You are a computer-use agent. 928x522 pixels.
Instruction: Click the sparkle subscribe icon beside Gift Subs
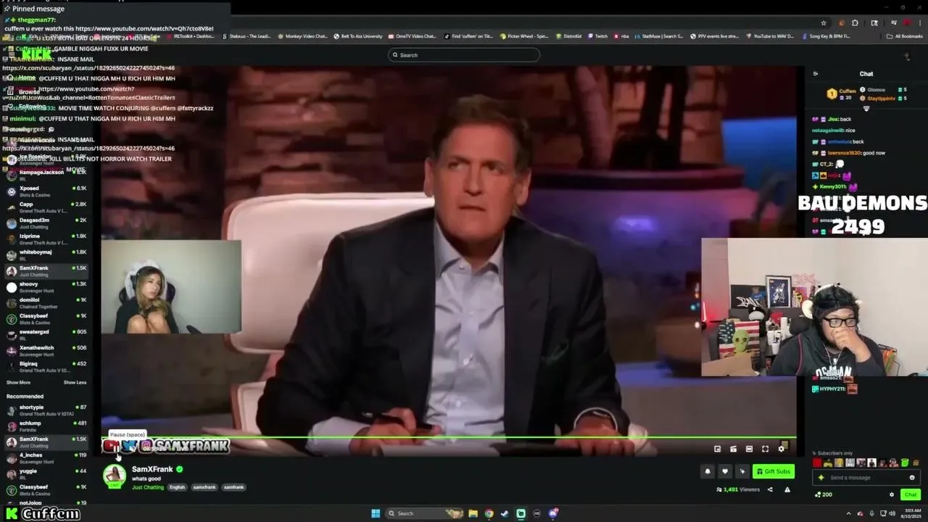[x=742, y=471]
